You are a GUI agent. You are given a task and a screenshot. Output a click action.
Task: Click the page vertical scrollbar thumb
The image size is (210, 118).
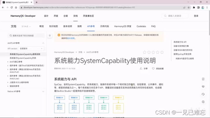(x=209, y=23)
